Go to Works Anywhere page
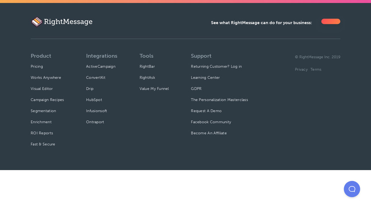Image resolution: width=371 pixels, height=208 pixels. pos(46,78)
